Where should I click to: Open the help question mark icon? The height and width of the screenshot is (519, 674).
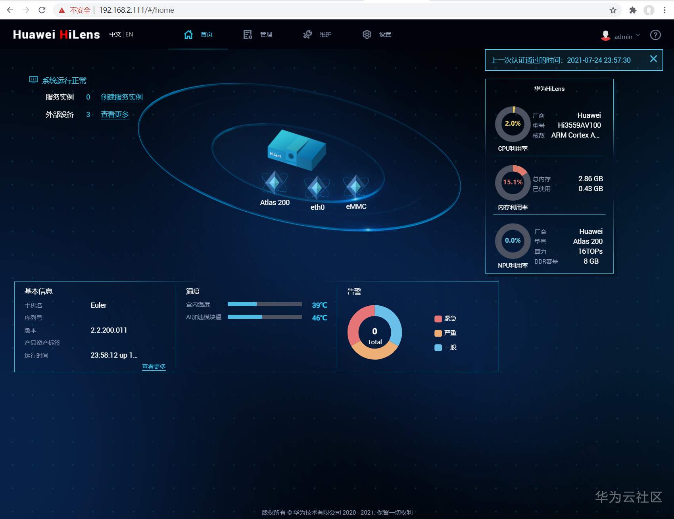coord(655,35)
